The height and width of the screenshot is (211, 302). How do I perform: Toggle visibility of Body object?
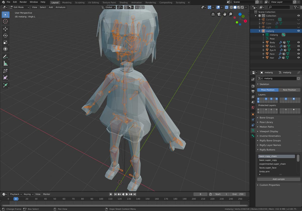298,43
